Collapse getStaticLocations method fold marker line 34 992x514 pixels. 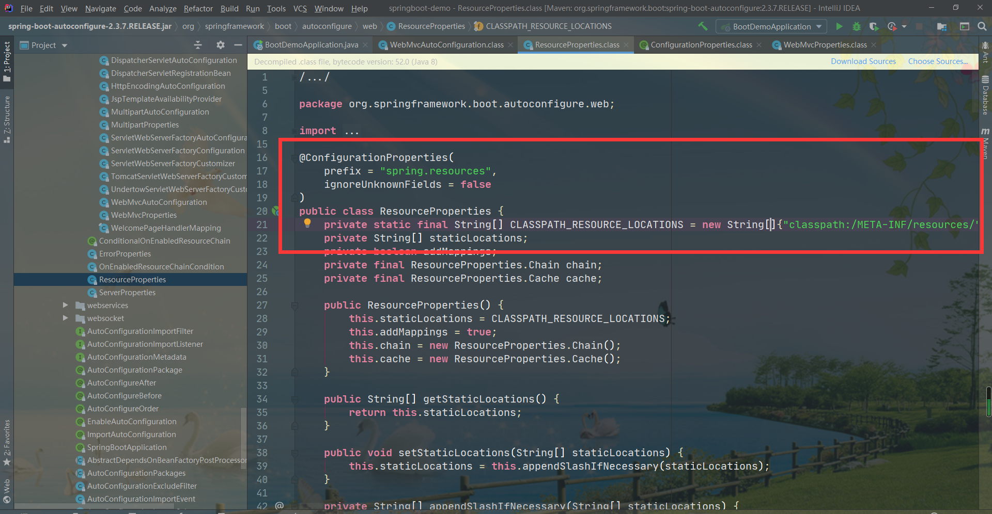coord(295,399)
